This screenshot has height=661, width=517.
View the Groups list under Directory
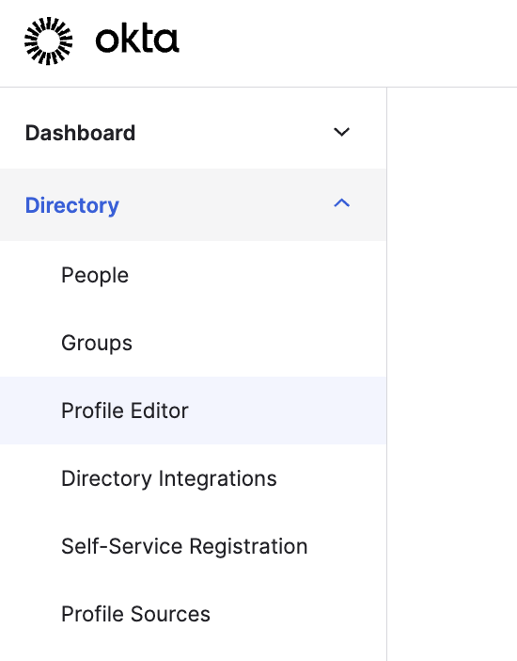pyautogui.click(x=97, y=343)
